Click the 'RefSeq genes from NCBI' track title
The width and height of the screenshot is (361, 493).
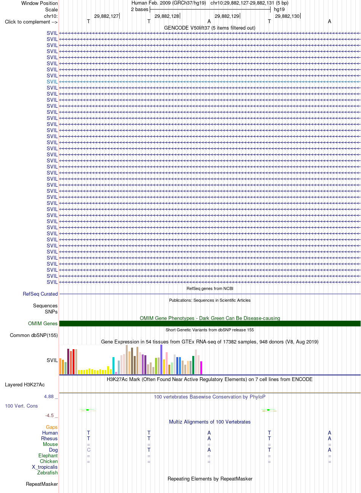pyautogui.click(x=210, y=288)
